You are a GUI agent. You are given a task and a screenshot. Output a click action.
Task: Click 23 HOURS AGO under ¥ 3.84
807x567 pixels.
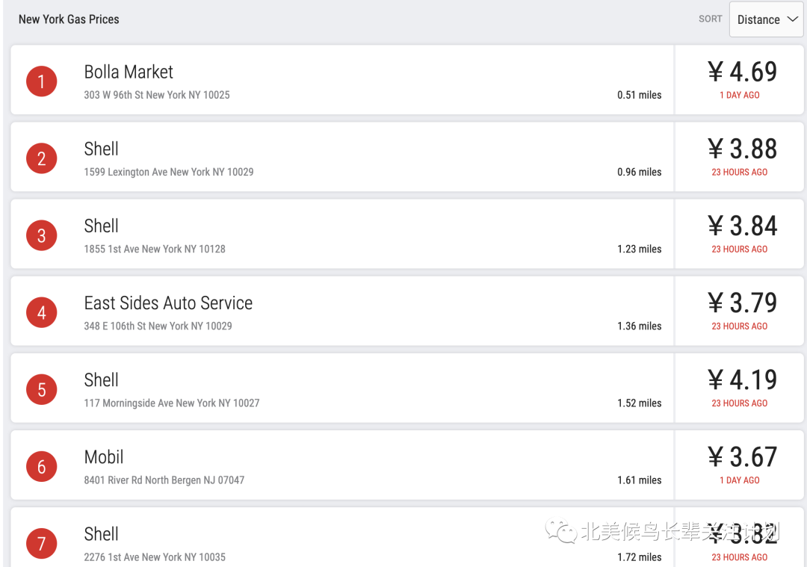(x=740, y=249)
